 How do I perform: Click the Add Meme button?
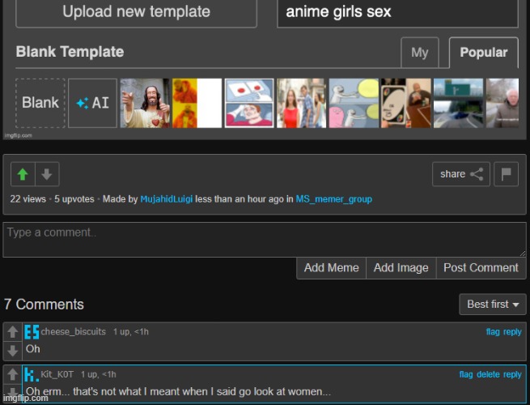[331, 268]
